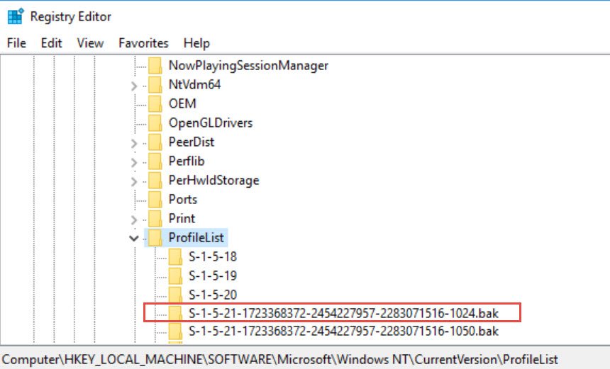The height and width of the screenshot is (369, 610).
Task: Click the OEM key folder icon
Action: [x=155, y=103]
